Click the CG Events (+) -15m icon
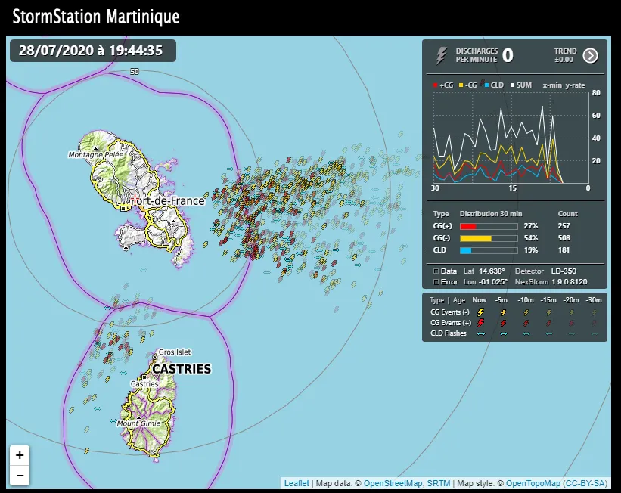The width and height of the screenshot is (621, 493). pyautogui.click(x=549, y=323)
